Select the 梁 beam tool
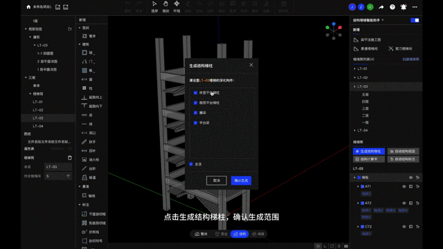Image resolution: width=443 pixels, height=249 pixels. coord(87,115)
